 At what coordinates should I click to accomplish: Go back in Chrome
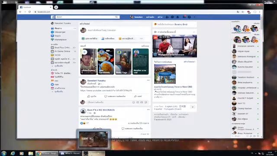coord(20,12)
